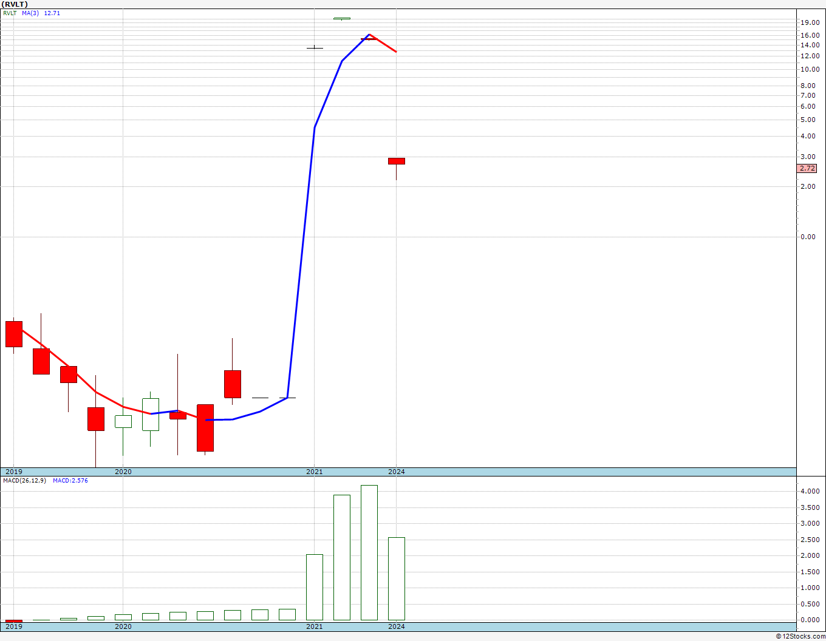Click the 0.500 MACD axis label

810,604
